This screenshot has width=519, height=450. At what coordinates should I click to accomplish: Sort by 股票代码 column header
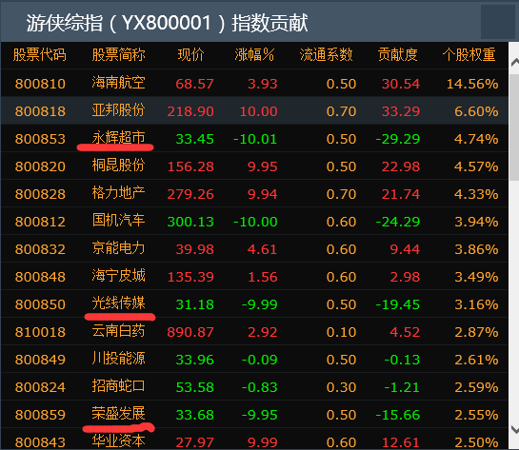(x=40, y=55)
